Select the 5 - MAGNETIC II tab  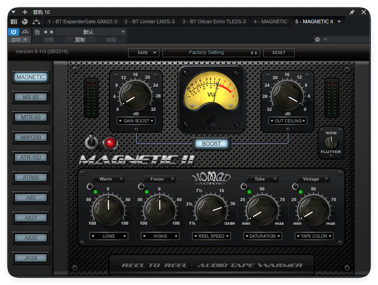coord(314,22)
